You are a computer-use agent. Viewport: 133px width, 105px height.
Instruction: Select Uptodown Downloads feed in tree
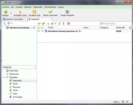(19, 28)
